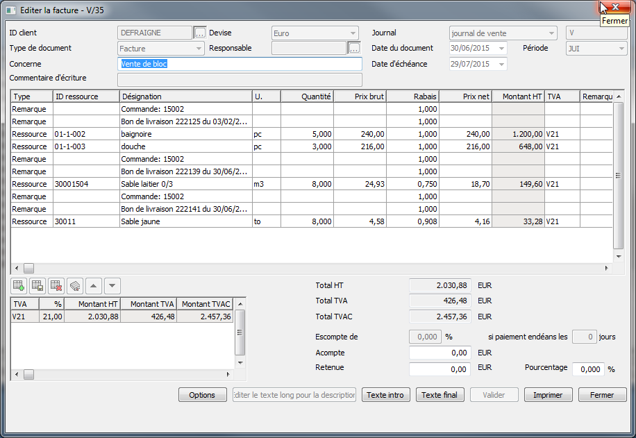The image size is (636, 438).
Task: Open the Type de document dropdown
Action: click(x=199, y=49)
